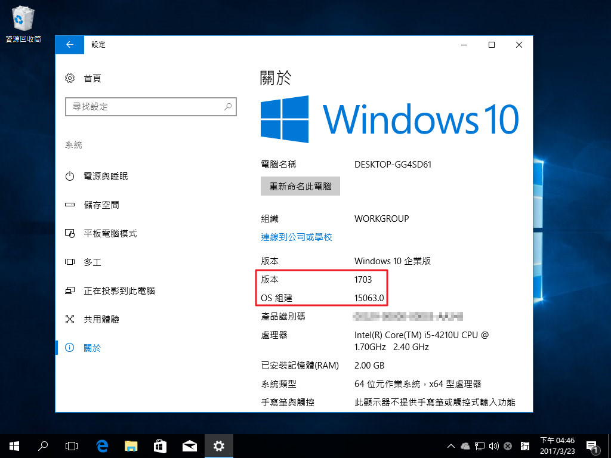Click the taskbar search magnifier icon
Image resolution: width=611 pixels, height=458 pixels.
[x=43, y=445]
